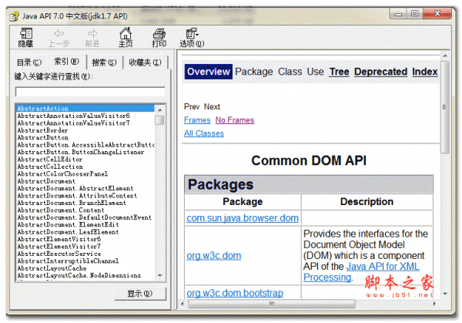Open the 收藏夹 (Favorites) tab
Screen dimensions: 462x323
(x=145, y=62)
